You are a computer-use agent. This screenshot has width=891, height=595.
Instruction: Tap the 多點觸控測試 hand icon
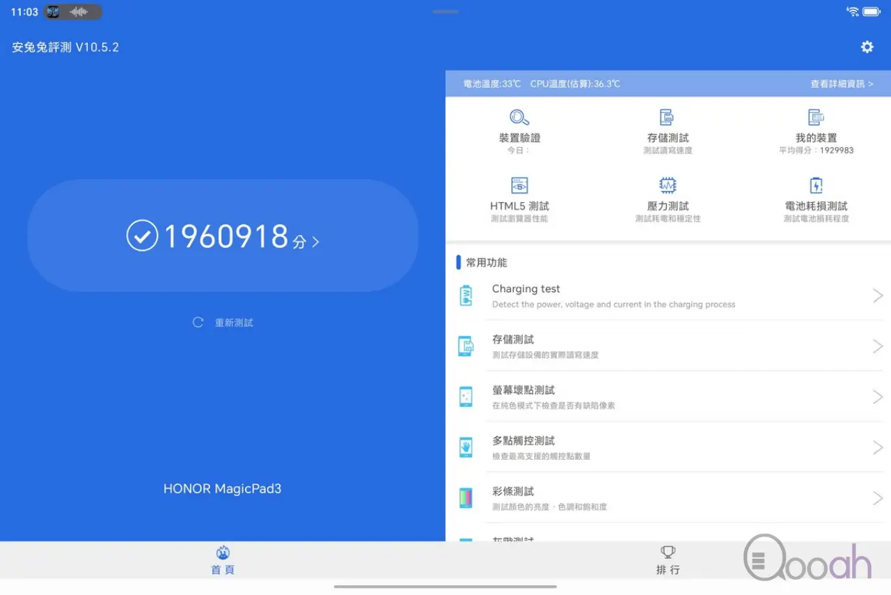pos(466,447)
